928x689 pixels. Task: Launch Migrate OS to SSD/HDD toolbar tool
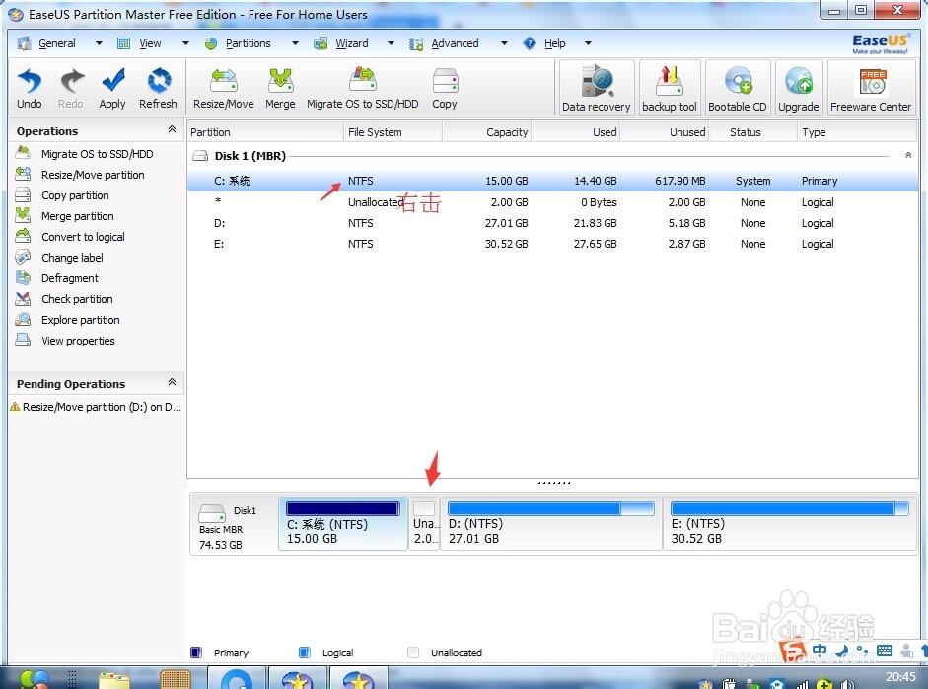pyautogui.click(x=362, y=89)
